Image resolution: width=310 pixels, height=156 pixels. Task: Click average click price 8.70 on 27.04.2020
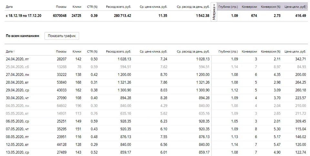click(164, 75)
